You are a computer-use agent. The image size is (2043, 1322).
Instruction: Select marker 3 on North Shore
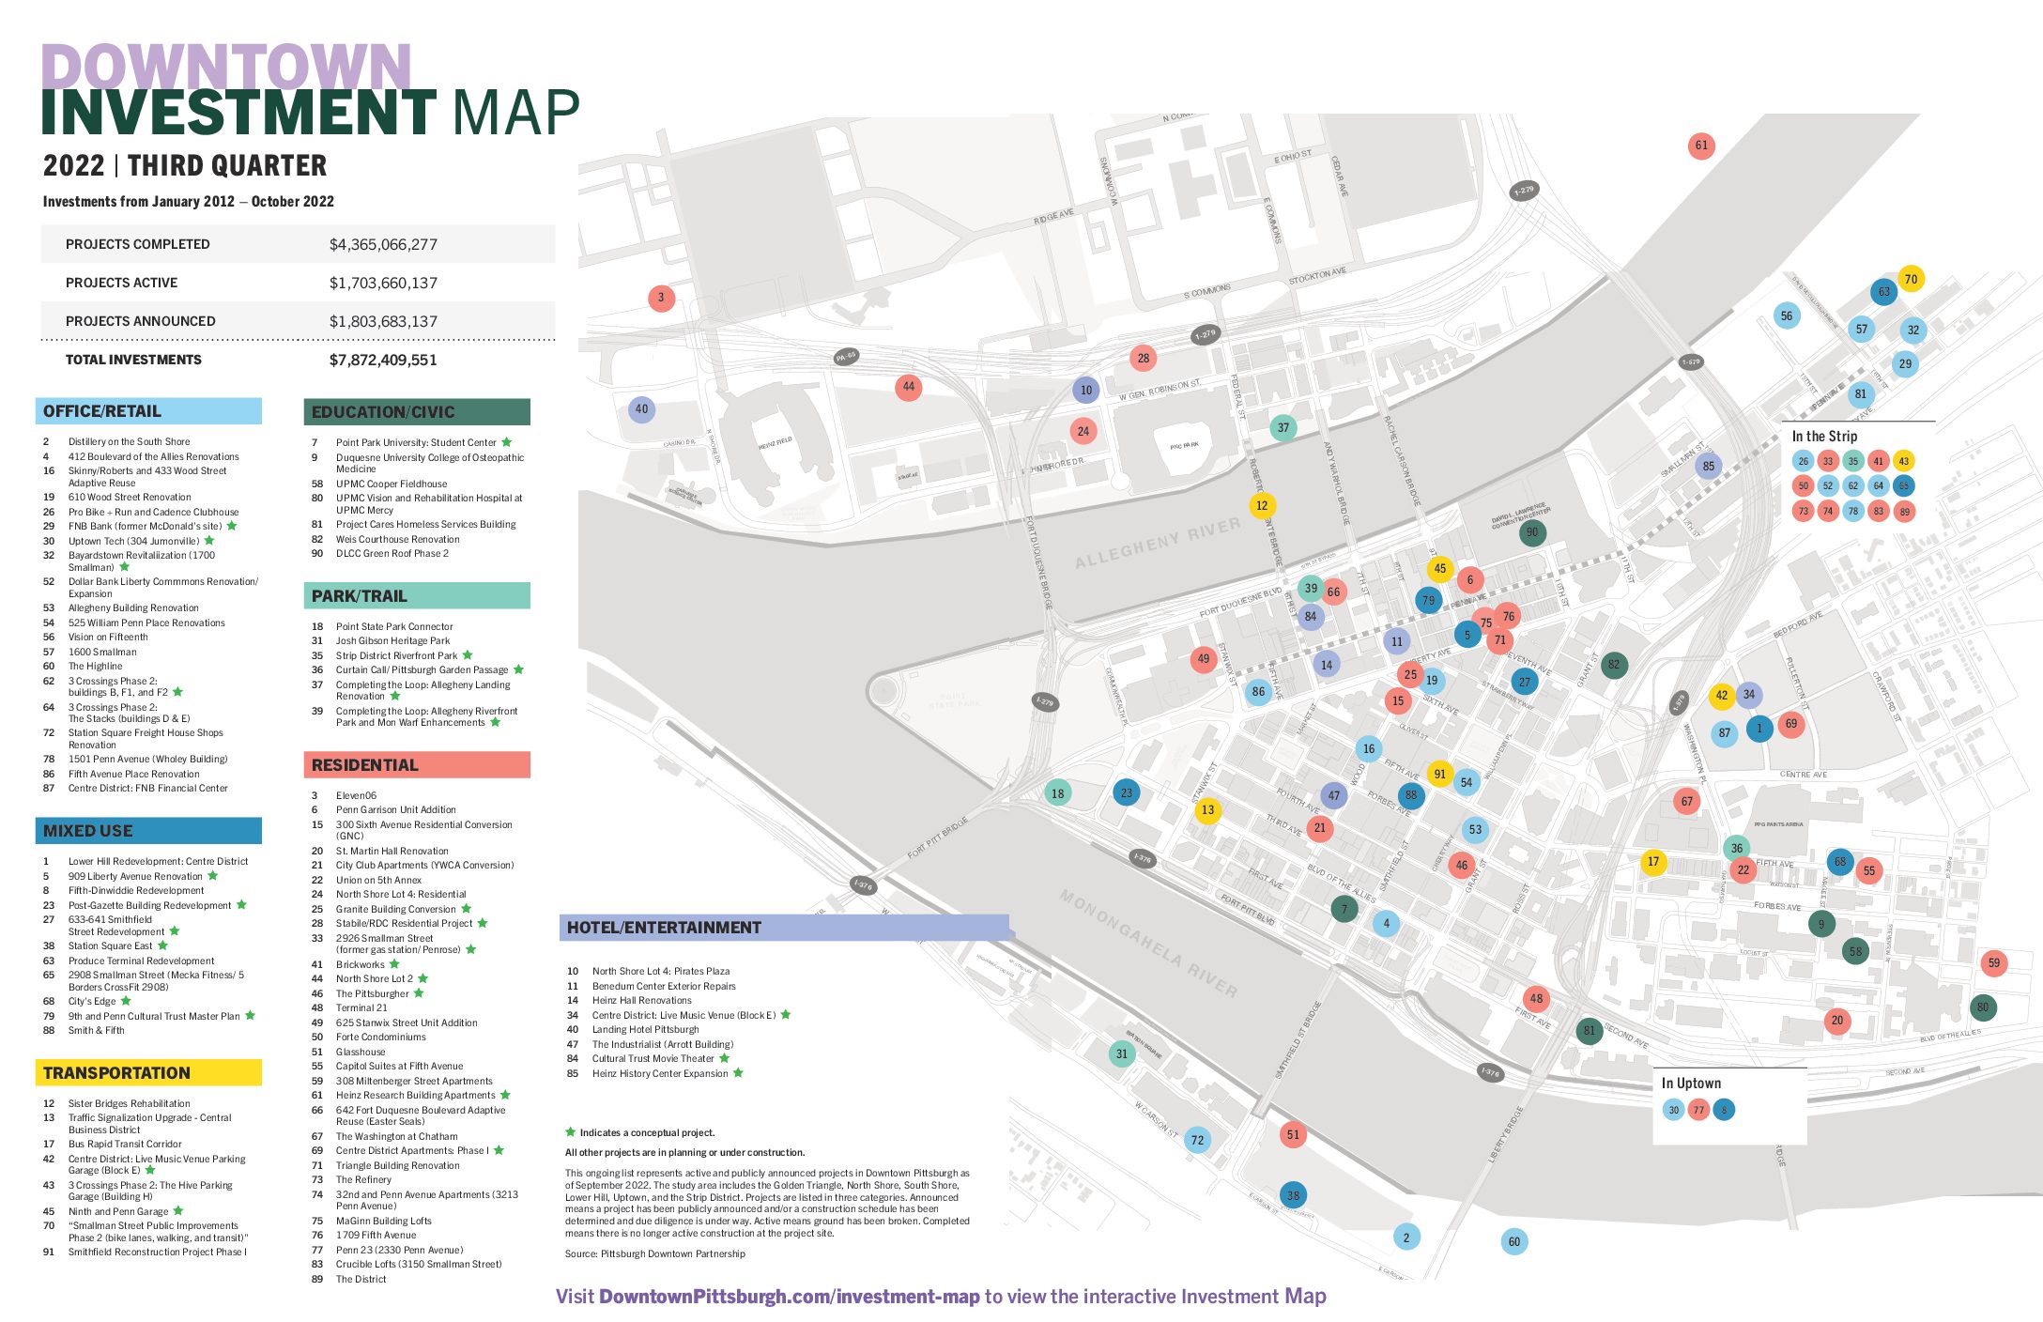(661, 298)
